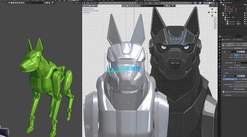This screenshot has height=137, width=247.
Task: Click the Subdivision modifier icon
Action: coord(225,76)
